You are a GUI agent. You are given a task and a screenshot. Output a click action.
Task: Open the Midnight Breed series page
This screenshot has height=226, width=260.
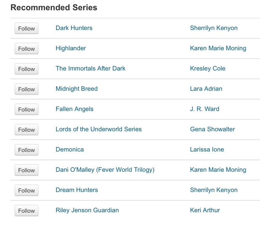77,89
